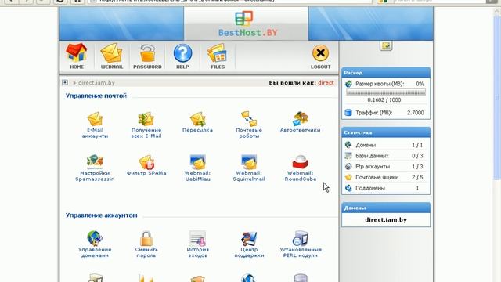Click the small edit icon above Расход panel
The image size is (501, 282).
[x=386, y=45]
